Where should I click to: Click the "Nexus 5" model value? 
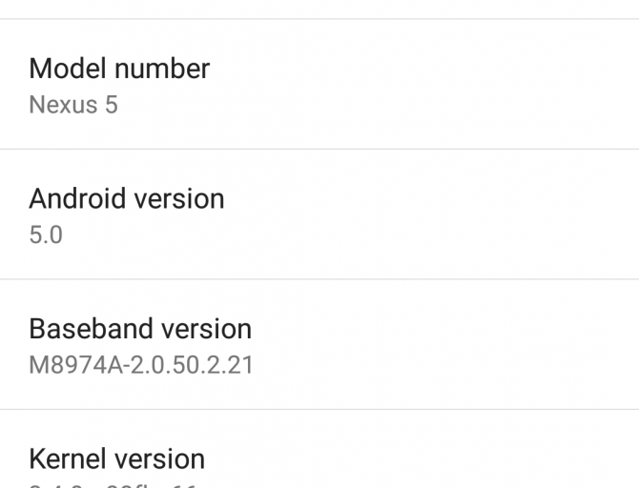(x=73, y=104)
